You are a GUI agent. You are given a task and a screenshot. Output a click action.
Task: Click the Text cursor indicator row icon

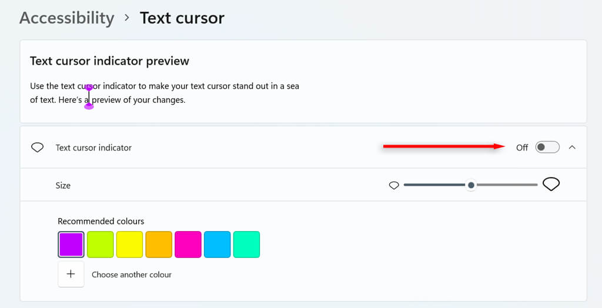tap(37, 148)
